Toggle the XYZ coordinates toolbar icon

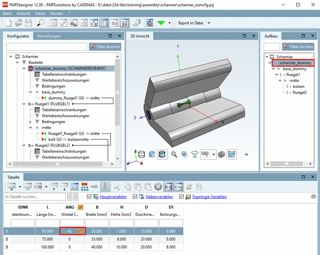(x=94, y=23)
